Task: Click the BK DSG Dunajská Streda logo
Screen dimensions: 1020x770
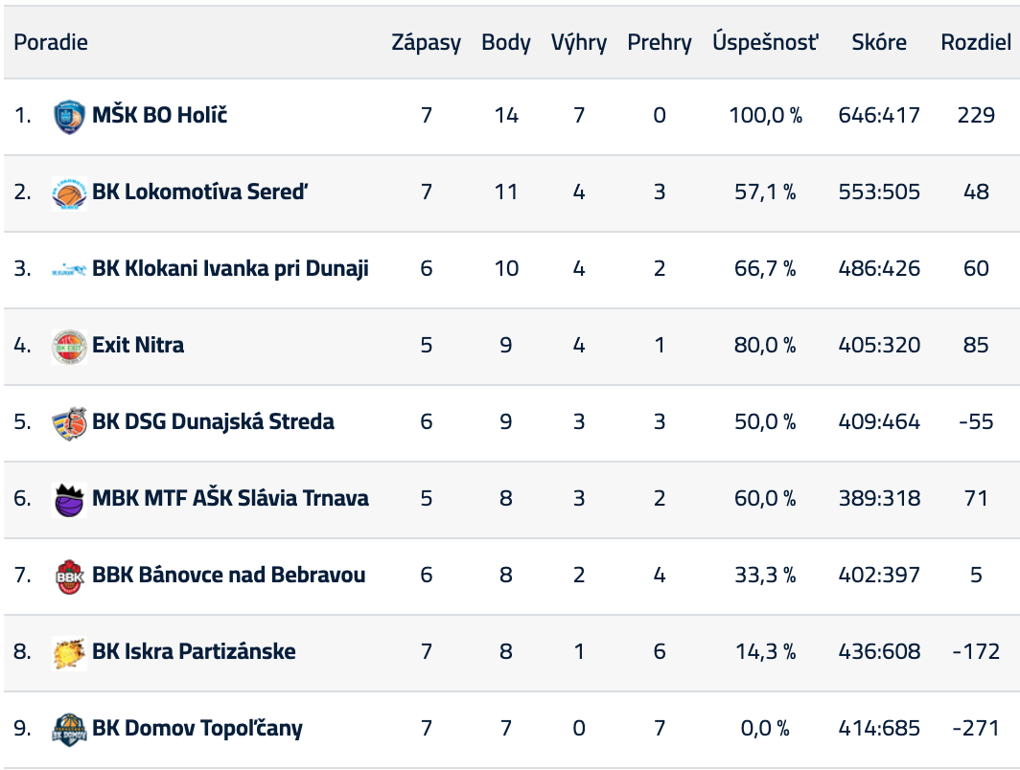Action: point(69,422)
